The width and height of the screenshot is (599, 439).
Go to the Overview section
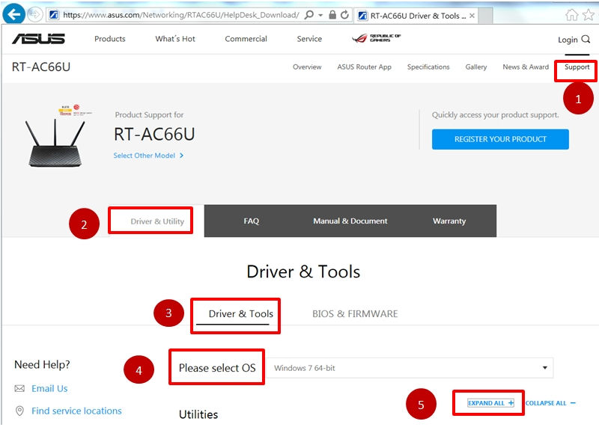pyautogui.click(x=307, y=67)
